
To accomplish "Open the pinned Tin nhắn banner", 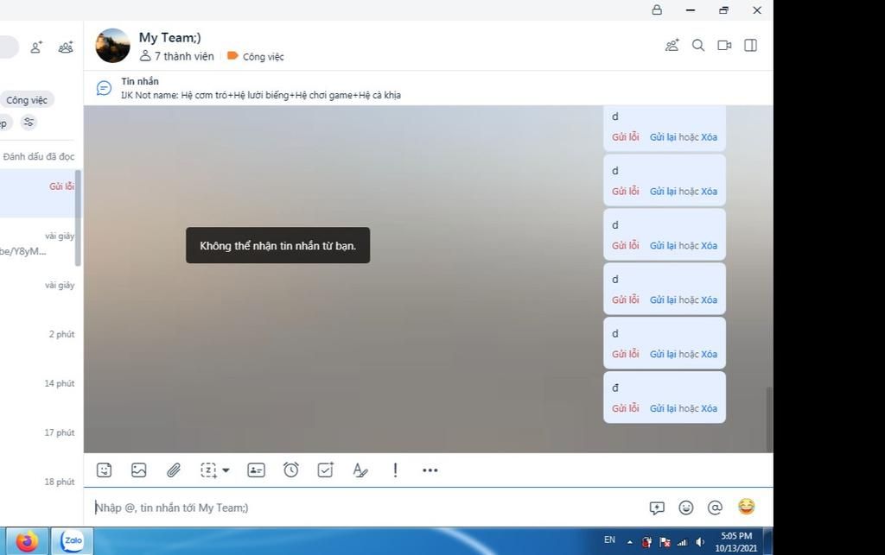I will tap(429, 88).
